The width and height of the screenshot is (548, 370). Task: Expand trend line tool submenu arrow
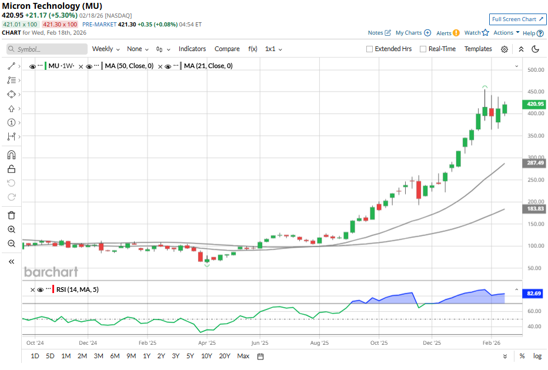(x=19, y=66)
